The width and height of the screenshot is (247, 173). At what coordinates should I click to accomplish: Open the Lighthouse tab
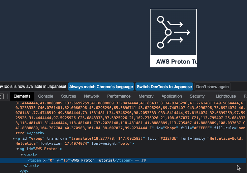click(226, 96)
